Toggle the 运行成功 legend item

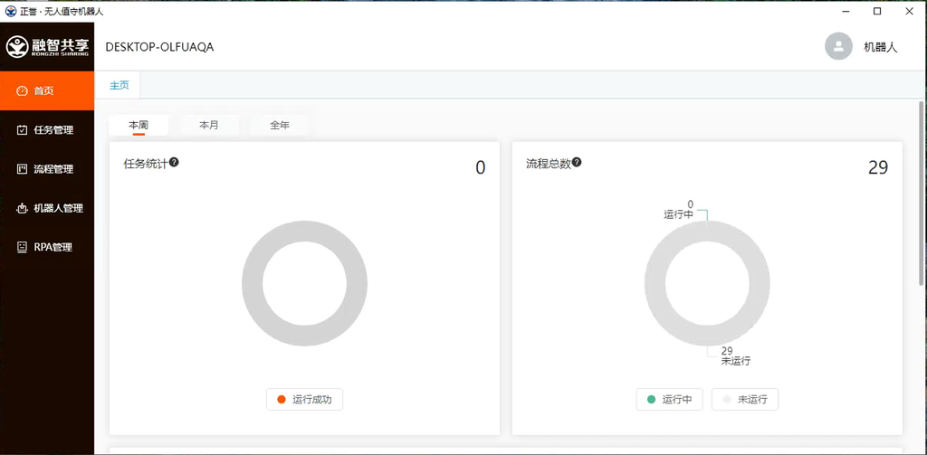pyautogui.click(x=304, y=400)
